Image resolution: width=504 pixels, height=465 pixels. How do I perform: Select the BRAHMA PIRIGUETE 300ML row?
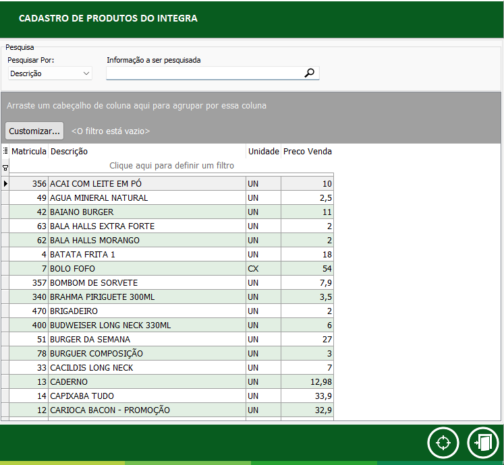pos(171,297)
